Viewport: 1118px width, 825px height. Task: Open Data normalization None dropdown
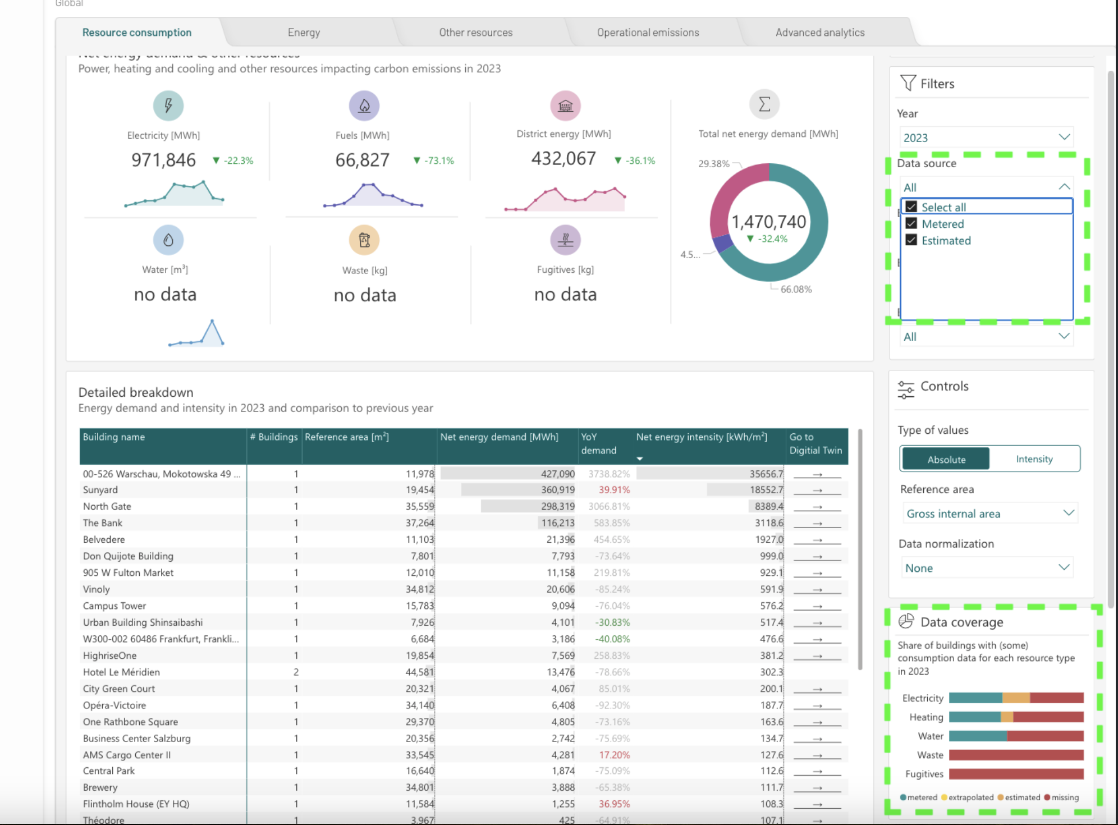[x=987, y=568]
